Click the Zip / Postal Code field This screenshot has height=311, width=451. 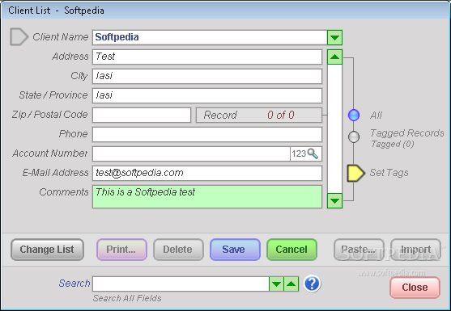[x=142, y=115]
